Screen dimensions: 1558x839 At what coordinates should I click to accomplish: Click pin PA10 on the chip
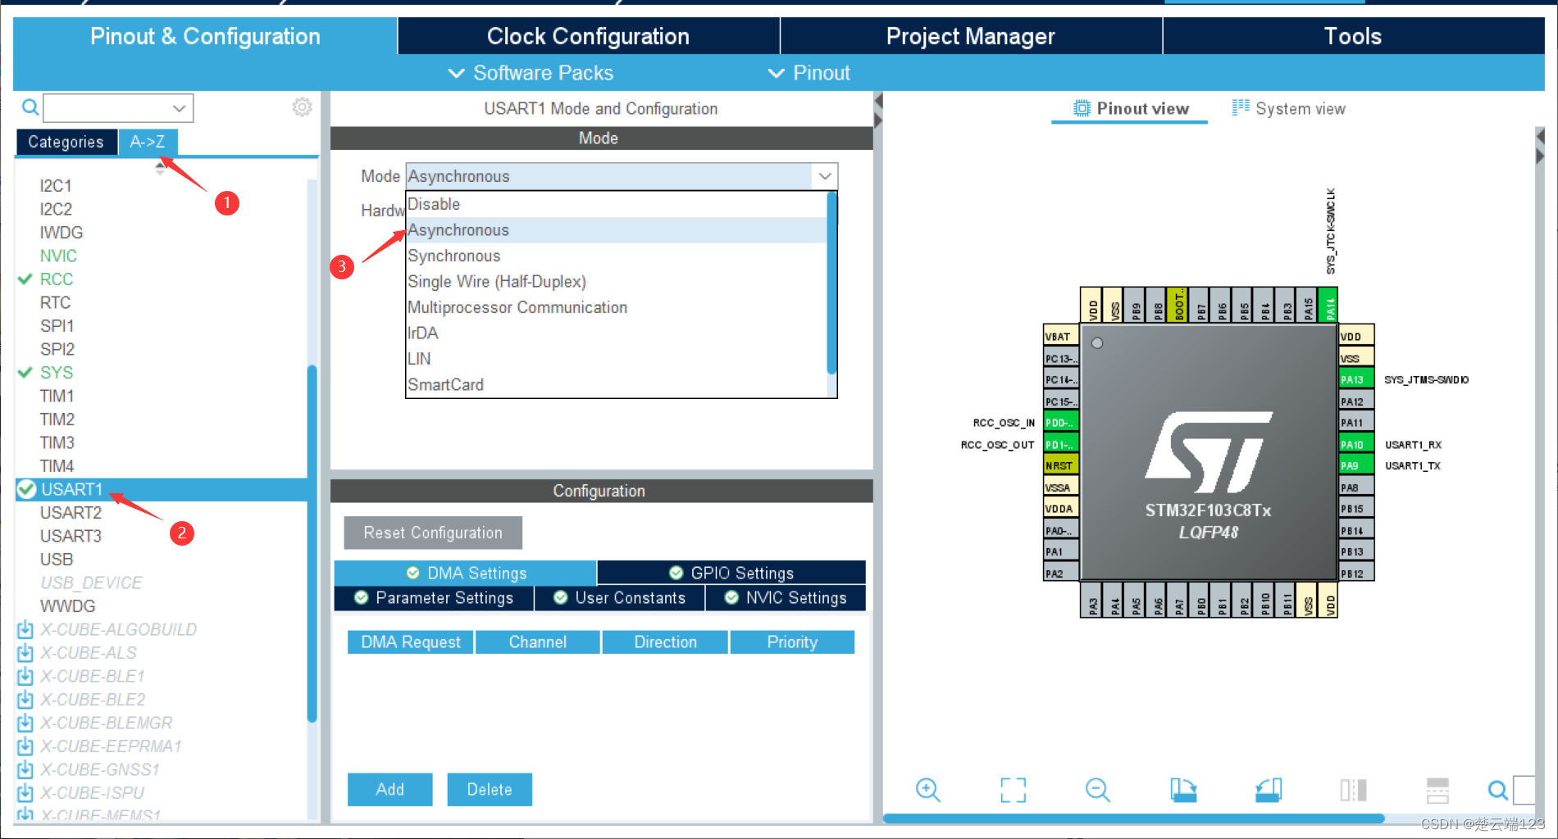pyautogui.click(x=1355, y=445)
